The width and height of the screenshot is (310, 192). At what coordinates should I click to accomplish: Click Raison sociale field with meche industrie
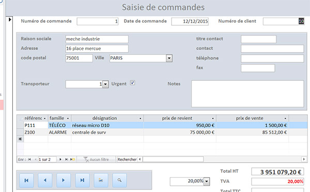point(97,39)
